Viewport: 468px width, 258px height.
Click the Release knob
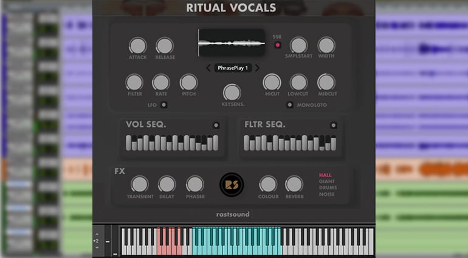point(165,46)
